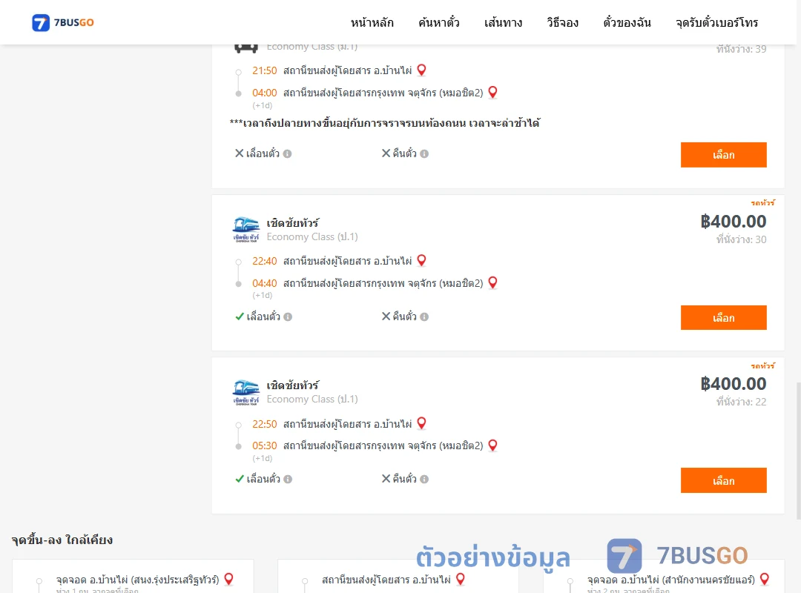Viewport: 801px width, 593px height.
Task: Click map pin for 21:50 departure station
Action: click(421, 70)
